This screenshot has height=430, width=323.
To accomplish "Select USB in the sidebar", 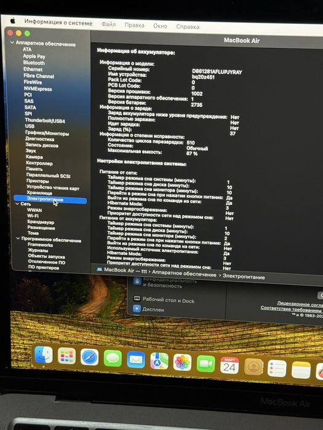I will click(x=30, y=126).
